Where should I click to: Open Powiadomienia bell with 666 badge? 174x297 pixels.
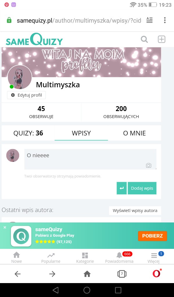coord(119,258)
